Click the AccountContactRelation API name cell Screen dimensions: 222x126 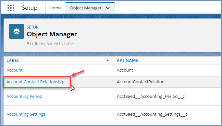pyautogui.click(x=141, y=82)
